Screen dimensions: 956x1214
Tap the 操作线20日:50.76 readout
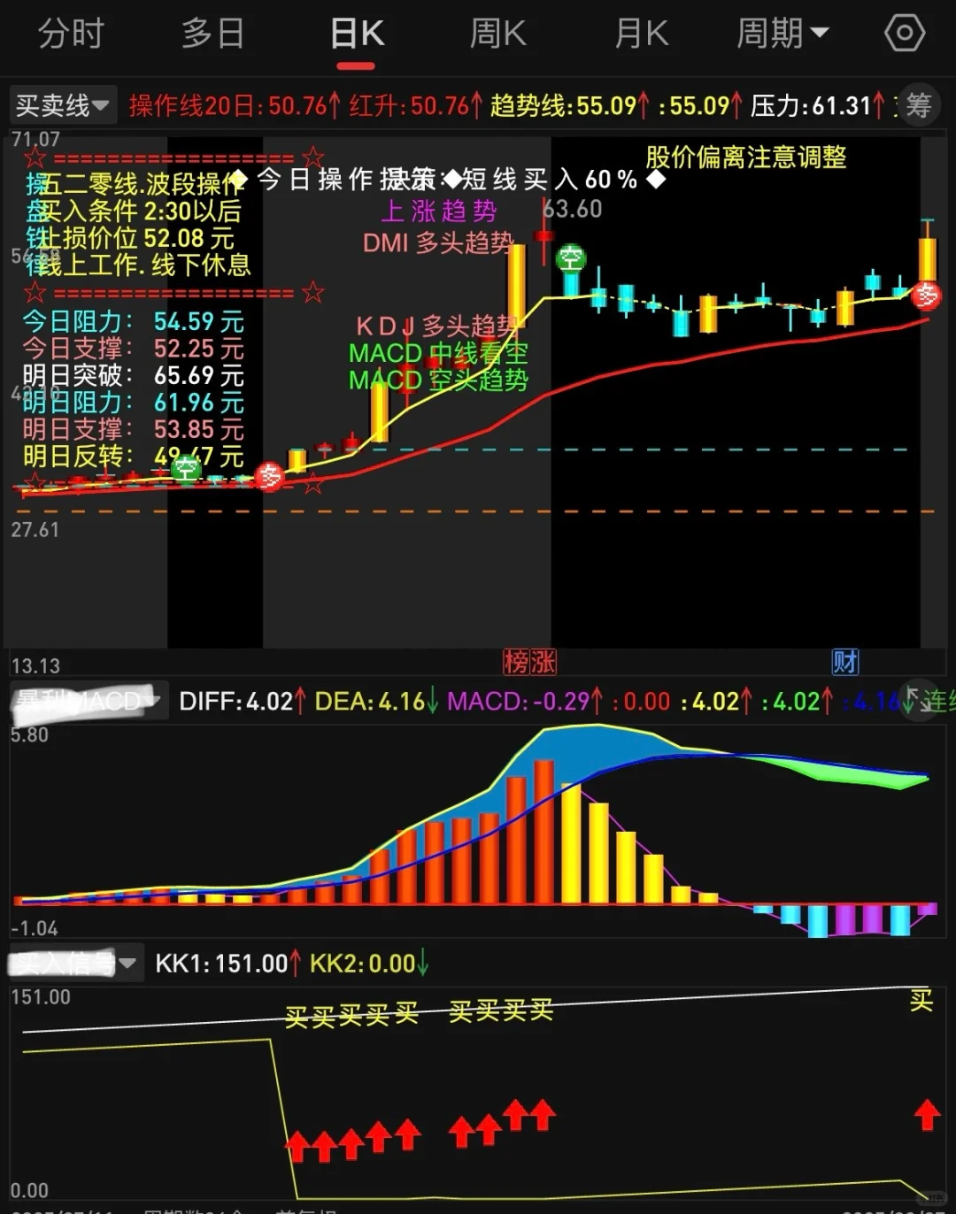[x=235, y=106]
